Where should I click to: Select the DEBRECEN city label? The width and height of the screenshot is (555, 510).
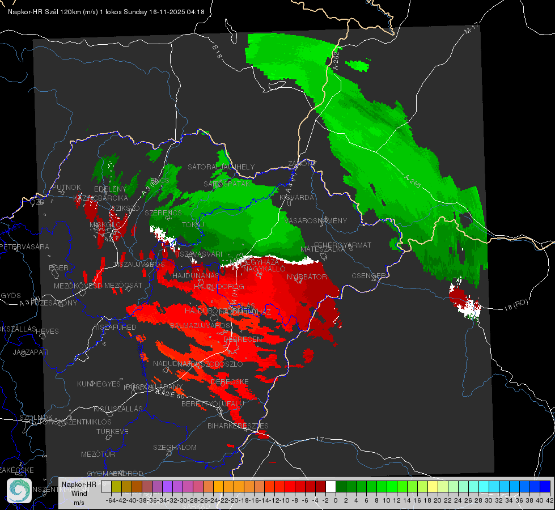[x=243, y=339]
